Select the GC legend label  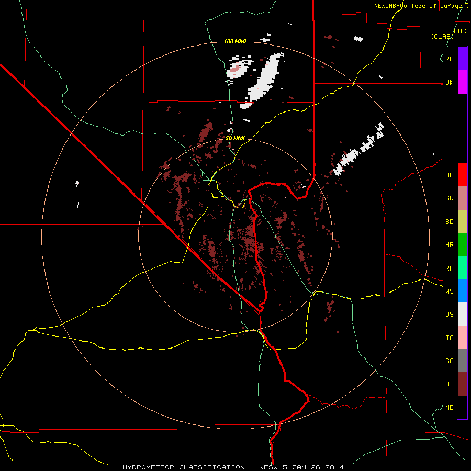pos(449,361)
